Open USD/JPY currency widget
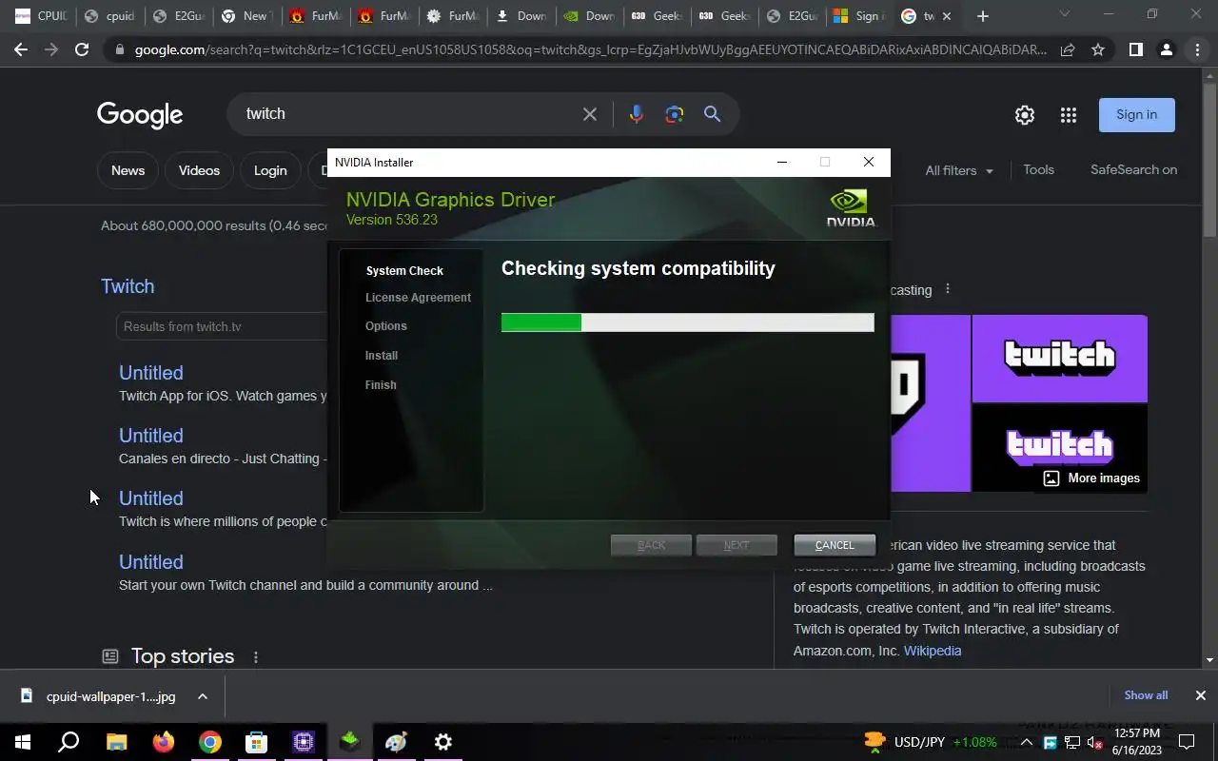The height and width of the screenshot is (761, 1218). [x=931, y=742]
